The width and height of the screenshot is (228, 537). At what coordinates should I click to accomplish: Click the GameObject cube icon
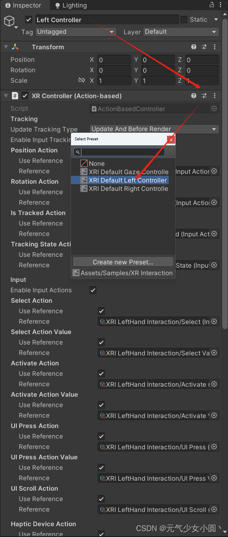[x=9, y=20]
